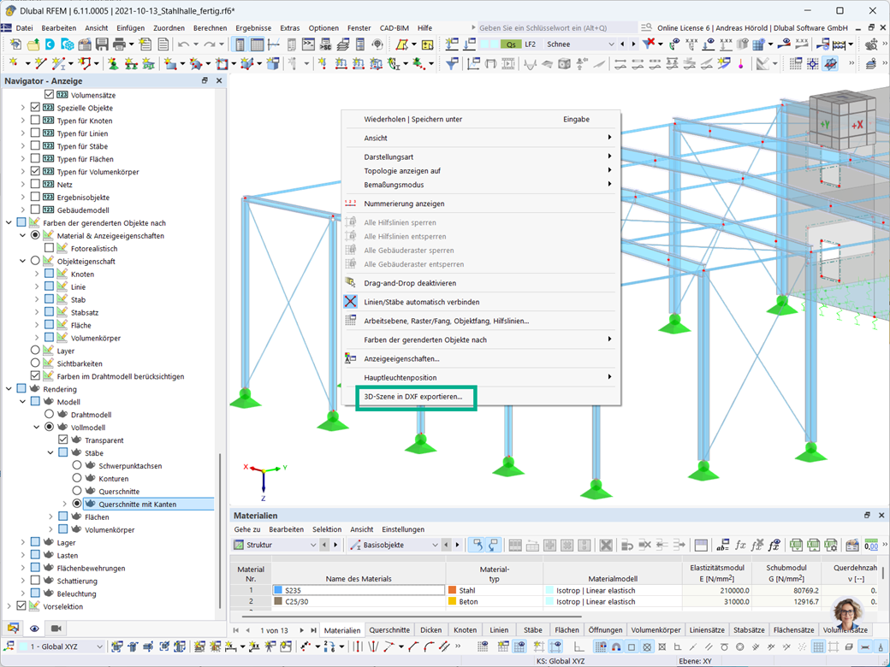This screenshot has height=667, width=890.
Task: Open the Basisobjekte dropdown
Action: [x=435, y=545]
